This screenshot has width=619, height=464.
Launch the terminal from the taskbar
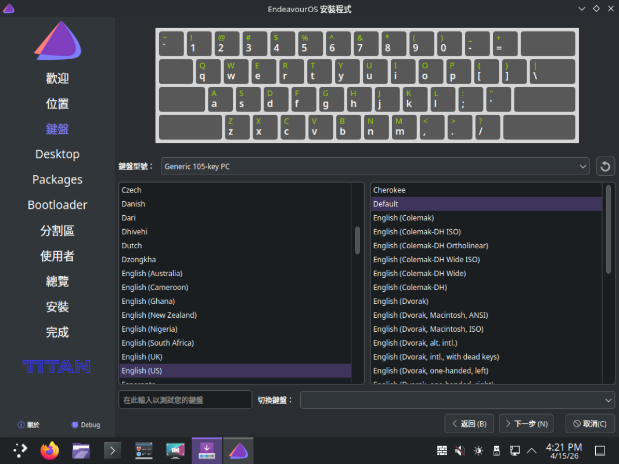(x=112, y=450)
